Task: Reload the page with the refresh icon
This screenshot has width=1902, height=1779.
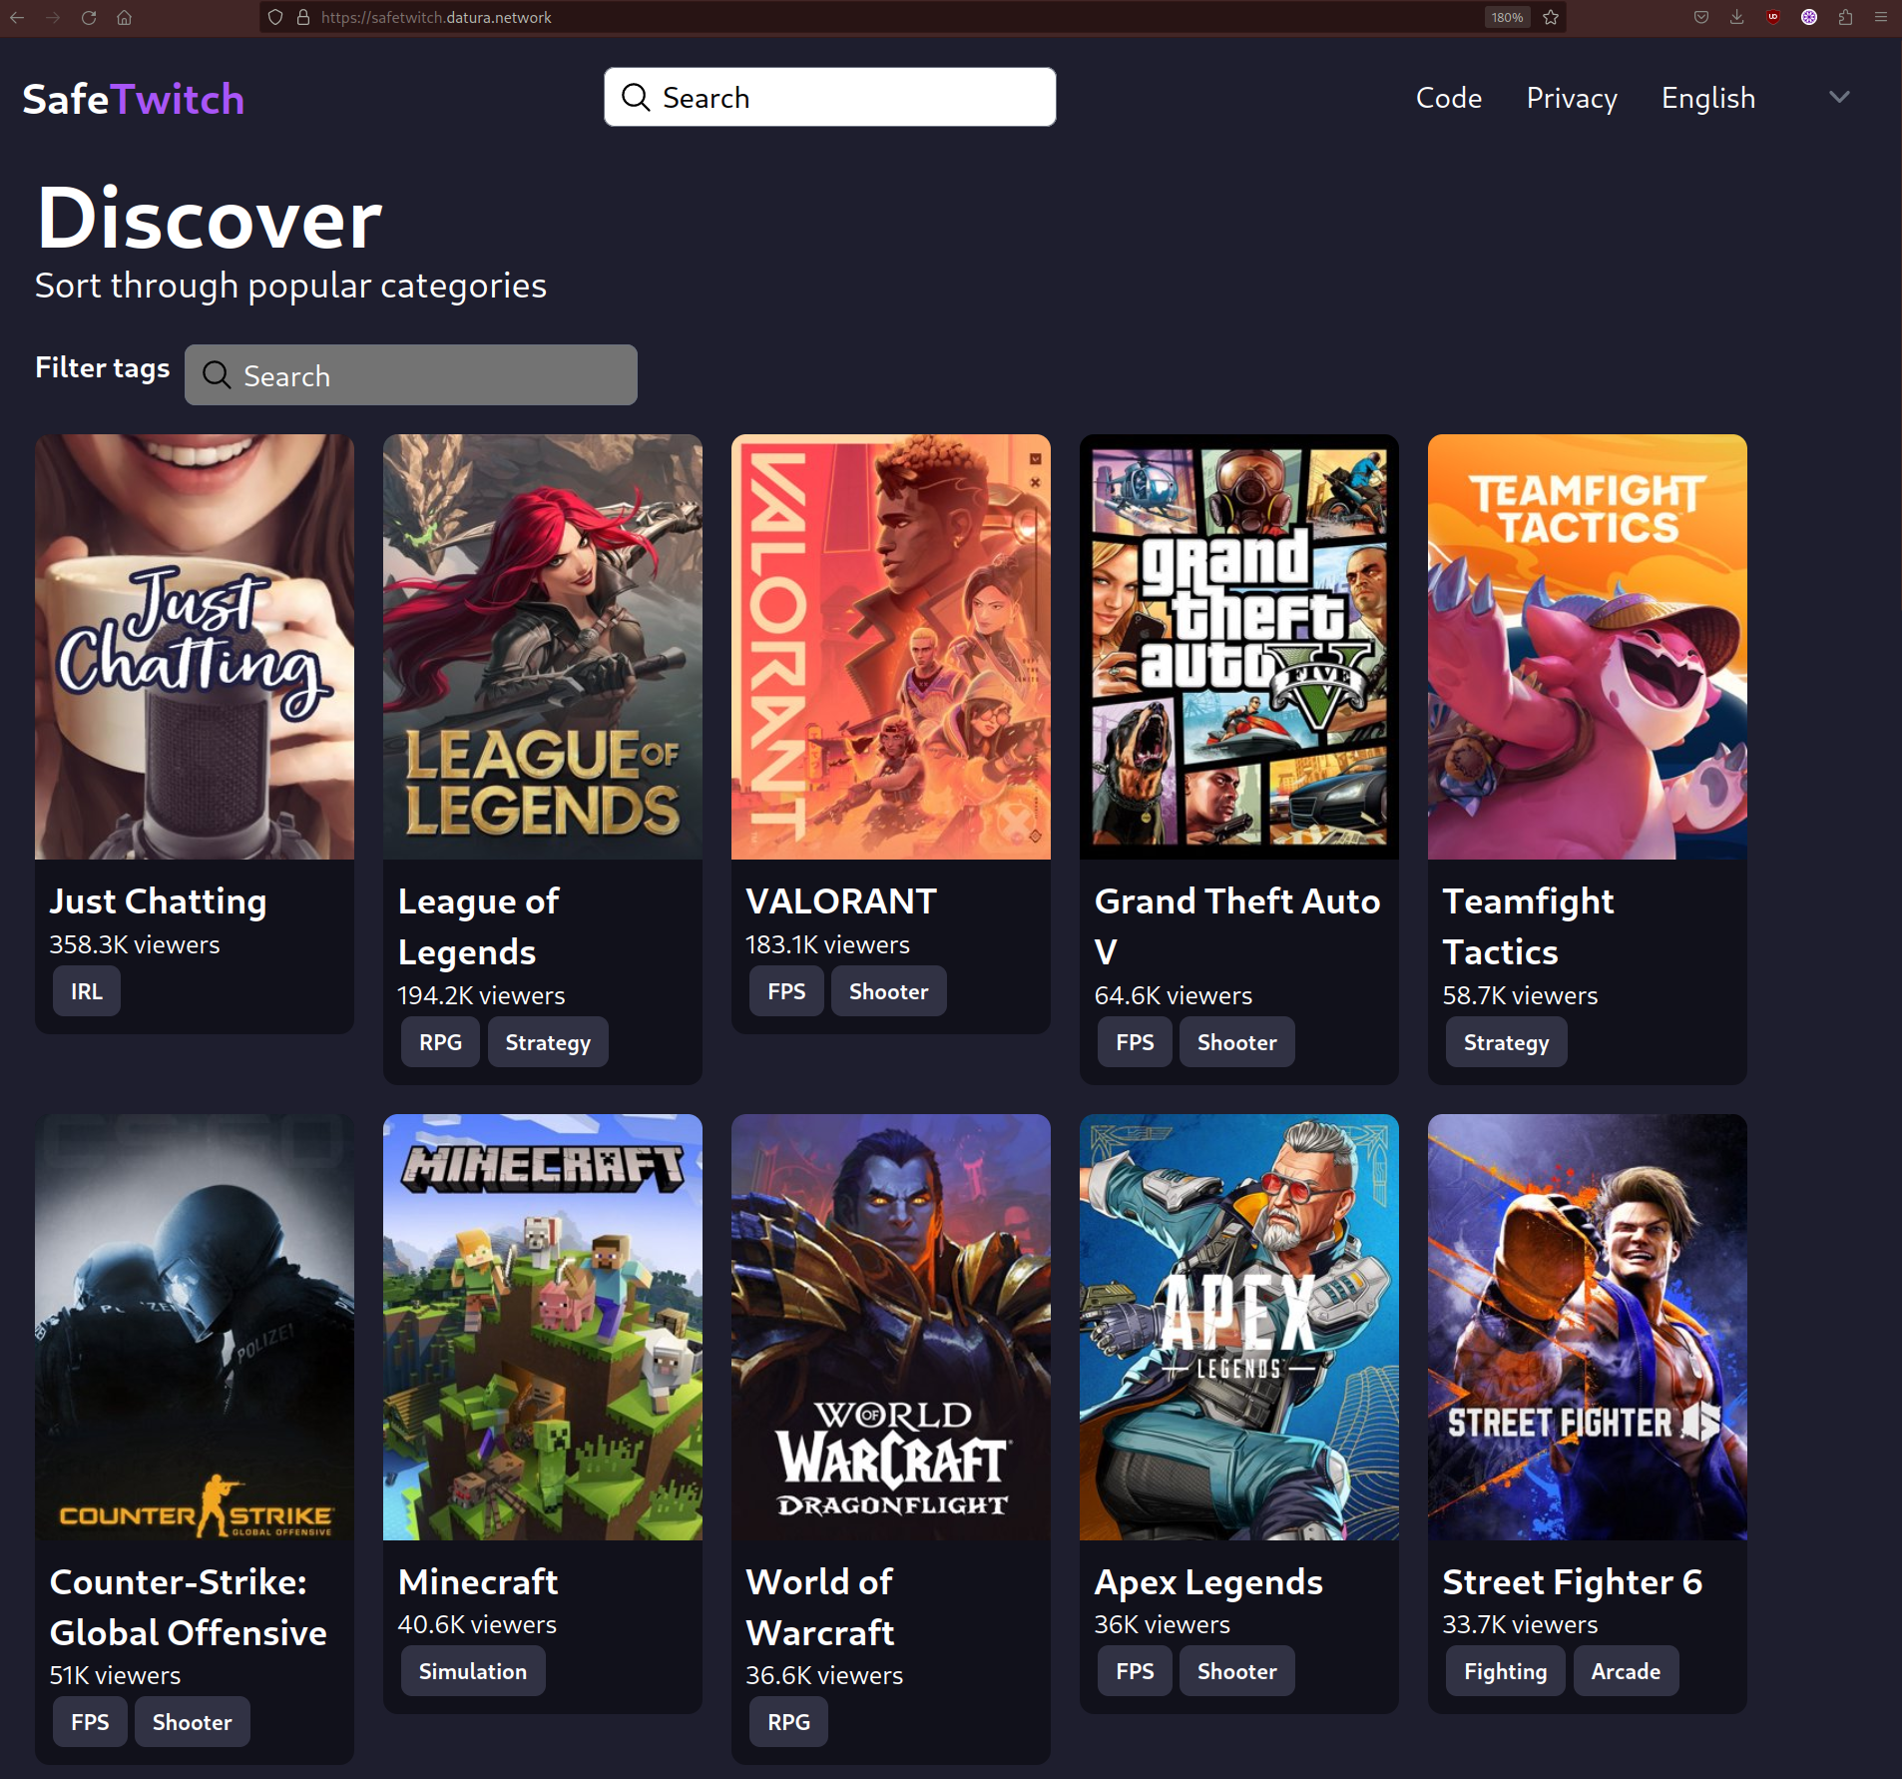Action: tap(89, 17)
